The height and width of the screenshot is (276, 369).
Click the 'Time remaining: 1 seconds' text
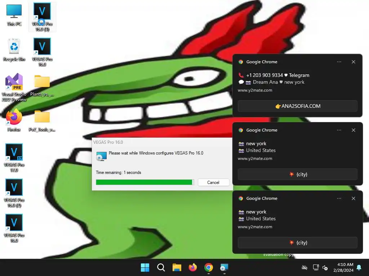click(118, 172)
